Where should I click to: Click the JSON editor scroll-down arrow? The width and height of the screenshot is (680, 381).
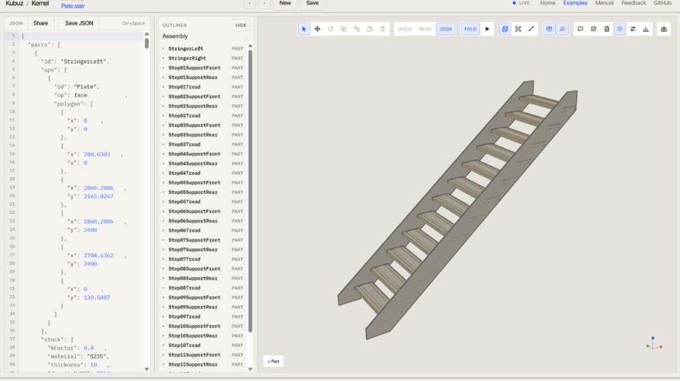[x=147, y=369]
